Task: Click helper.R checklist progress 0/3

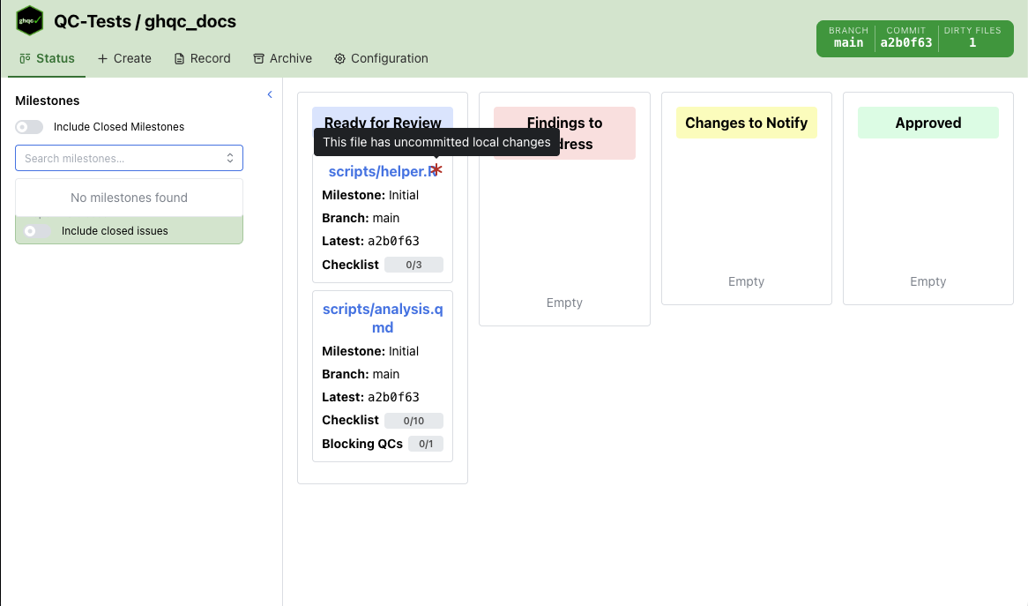Action: 413,265
